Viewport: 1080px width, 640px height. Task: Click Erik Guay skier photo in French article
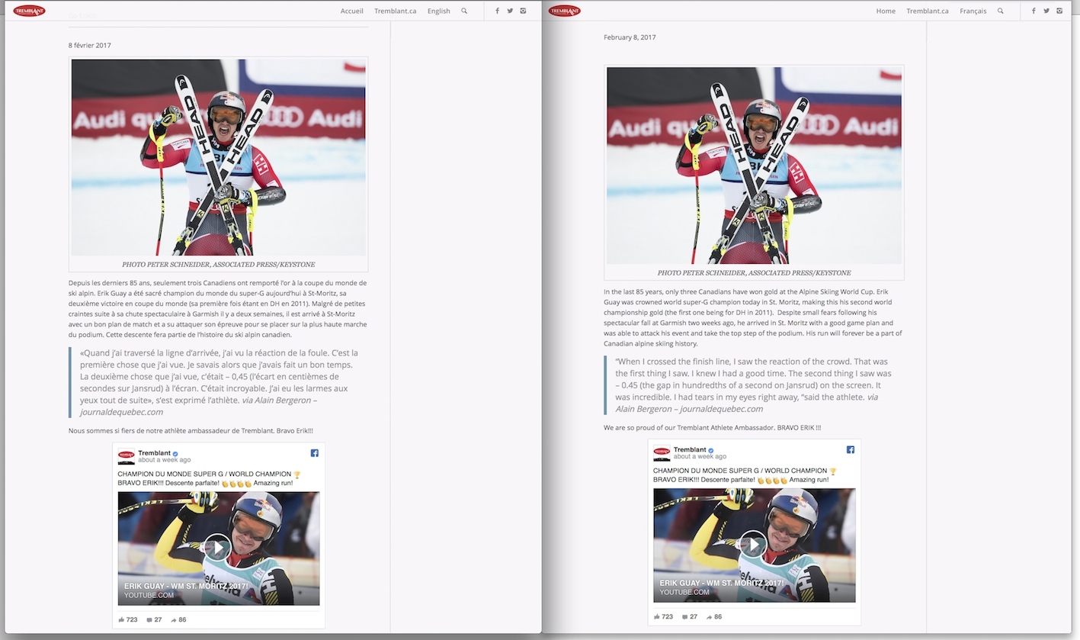[218, 157]
